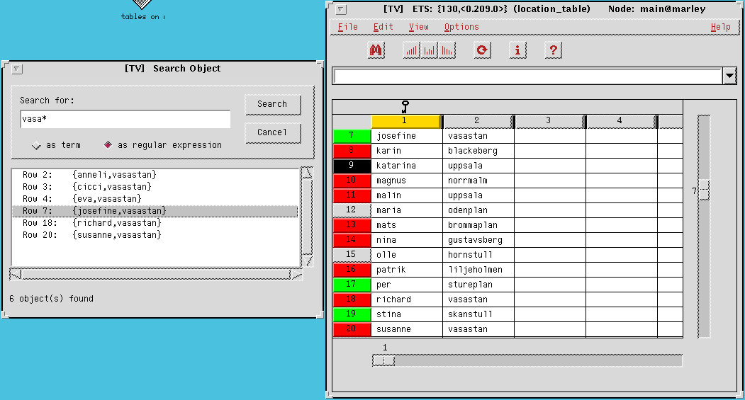Click the results list down arrow
The image size is (745, 400).
pyautogui.click(x=307, y=261)
